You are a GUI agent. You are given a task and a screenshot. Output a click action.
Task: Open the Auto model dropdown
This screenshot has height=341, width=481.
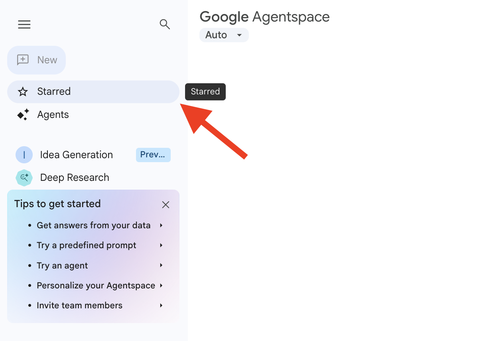tap(224, 35)
